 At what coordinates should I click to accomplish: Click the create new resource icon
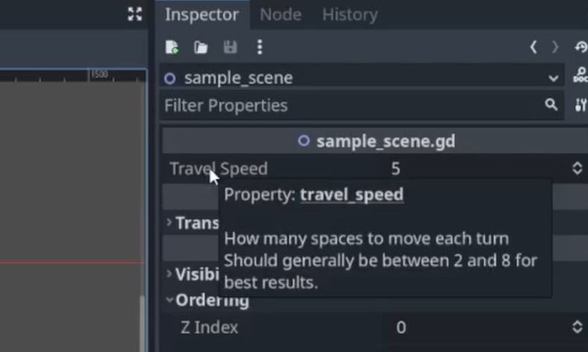tap(172, 47)
